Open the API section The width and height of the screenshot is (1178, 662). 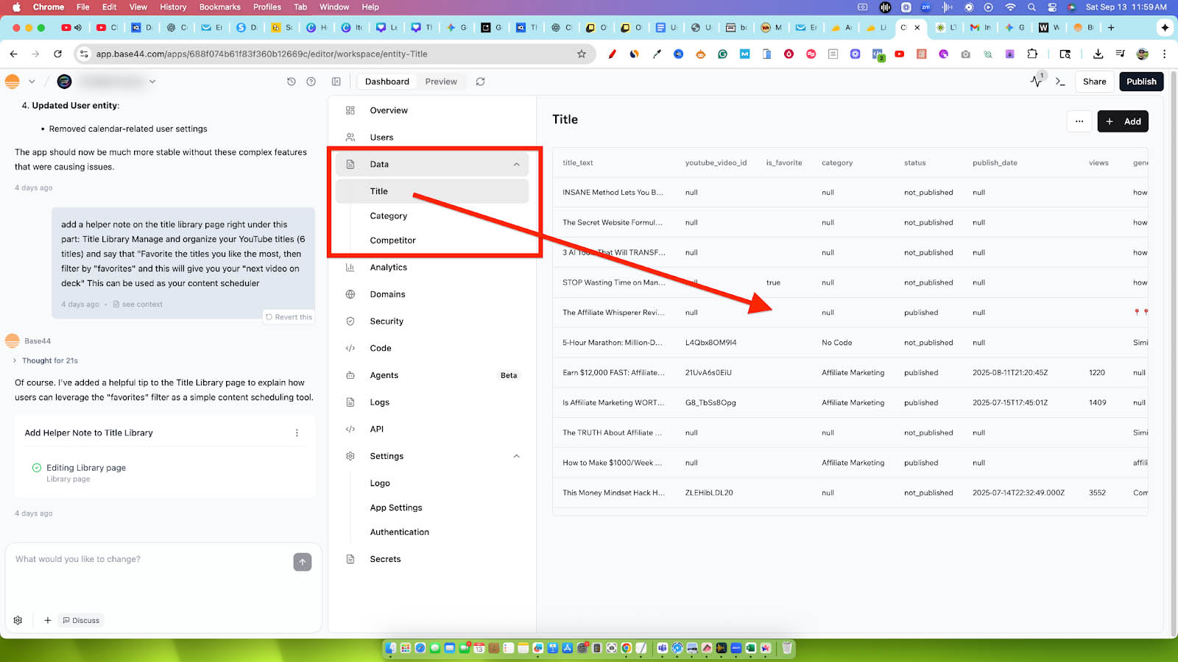click(x=376, y=429)
